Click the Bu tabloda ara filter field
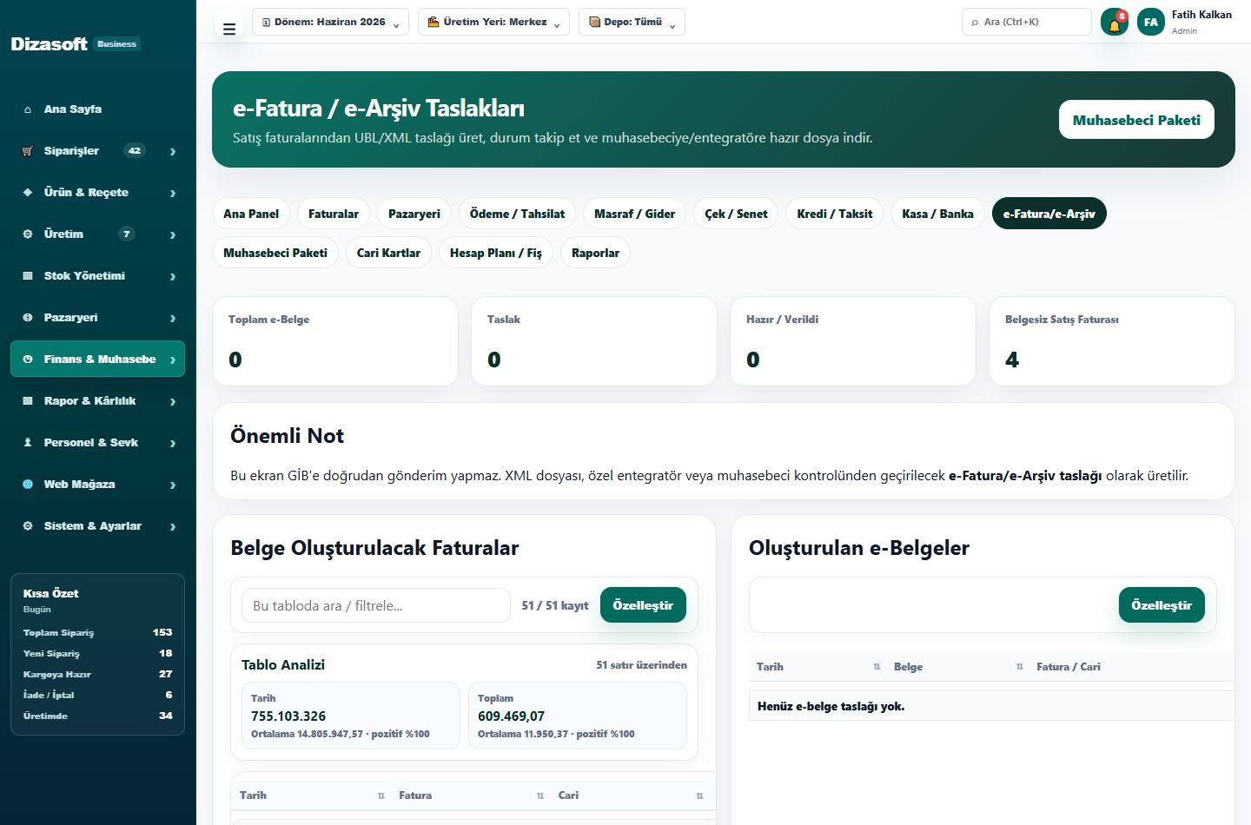Image resolution: width=1251 pixels, height=825 pixels. pos(375,605)
